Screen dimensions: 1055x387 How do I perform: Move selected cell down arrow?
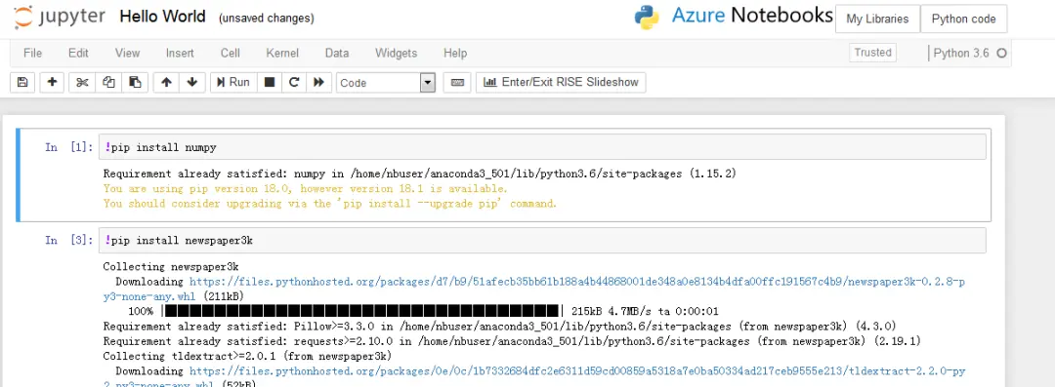[191, 83]
